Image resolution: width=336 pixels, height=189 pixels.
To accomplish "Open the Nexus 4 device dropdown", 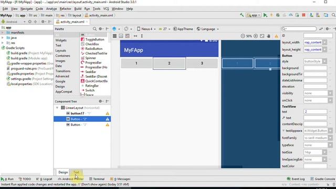I will [146, 29].
